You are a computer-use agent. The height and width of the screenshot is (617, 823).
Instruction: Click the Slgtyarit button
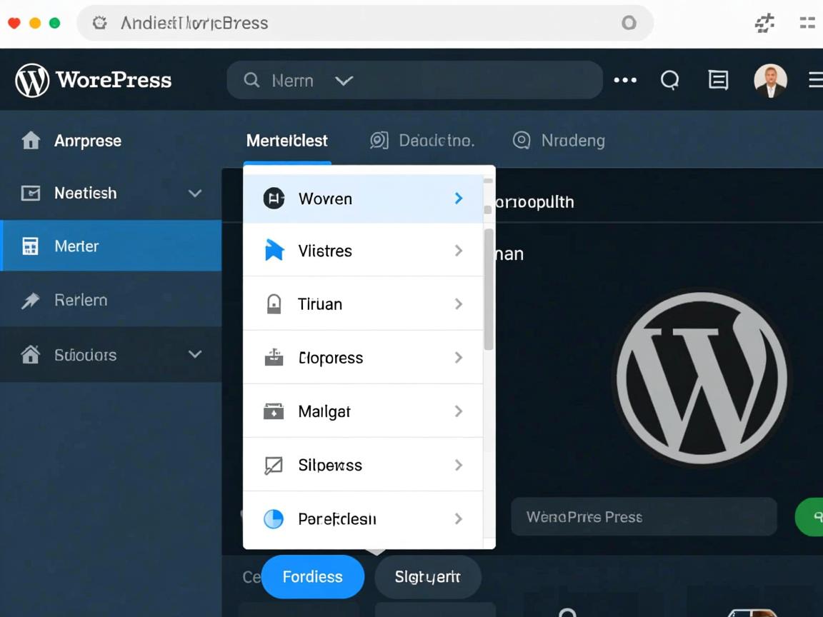click(x=427, y=577)
